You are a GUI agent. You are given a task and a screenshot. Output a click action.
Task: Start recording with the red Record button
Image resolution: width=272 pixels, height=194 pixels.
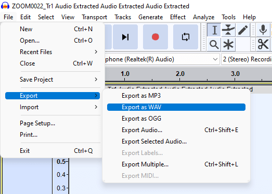(156, 37)
